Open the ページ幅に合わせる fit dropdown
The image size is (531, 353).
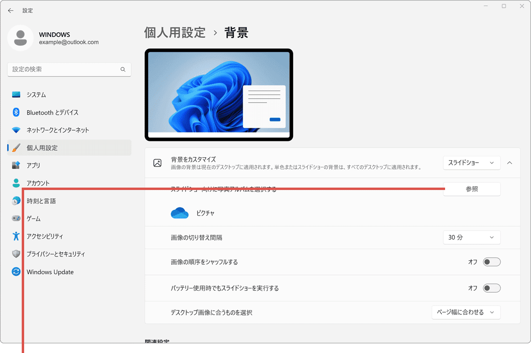coord(466,312)
